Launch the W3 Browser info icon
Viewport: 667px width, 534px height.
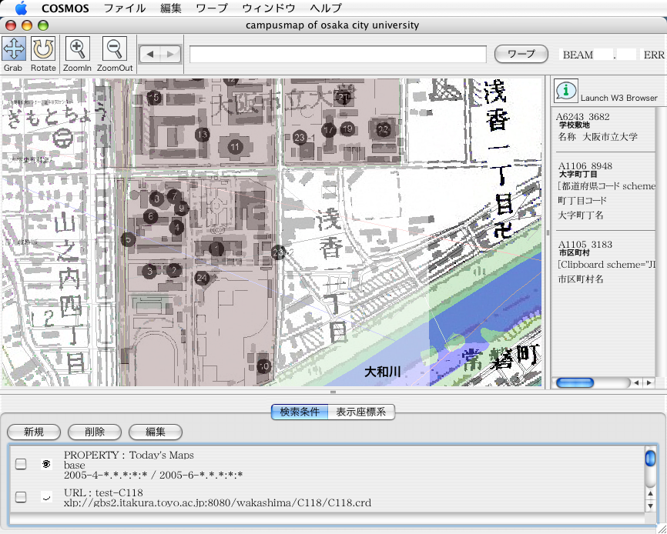[566, 91]
